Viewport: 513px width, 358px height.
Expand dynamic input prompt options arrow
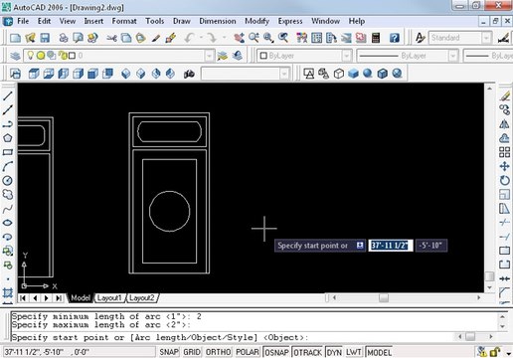coord(360,246)
